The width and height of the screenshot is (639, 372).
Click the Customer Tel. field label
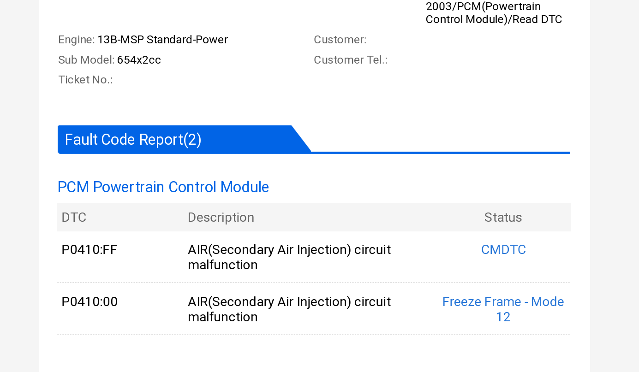[x=350, y=60]
